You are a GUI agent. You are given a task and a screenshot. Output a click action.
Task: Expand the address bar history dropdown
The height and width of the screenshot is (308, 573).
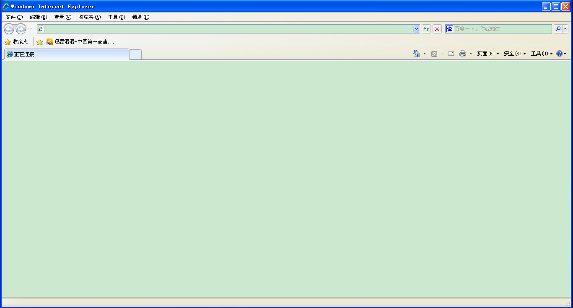pos(416,29)
